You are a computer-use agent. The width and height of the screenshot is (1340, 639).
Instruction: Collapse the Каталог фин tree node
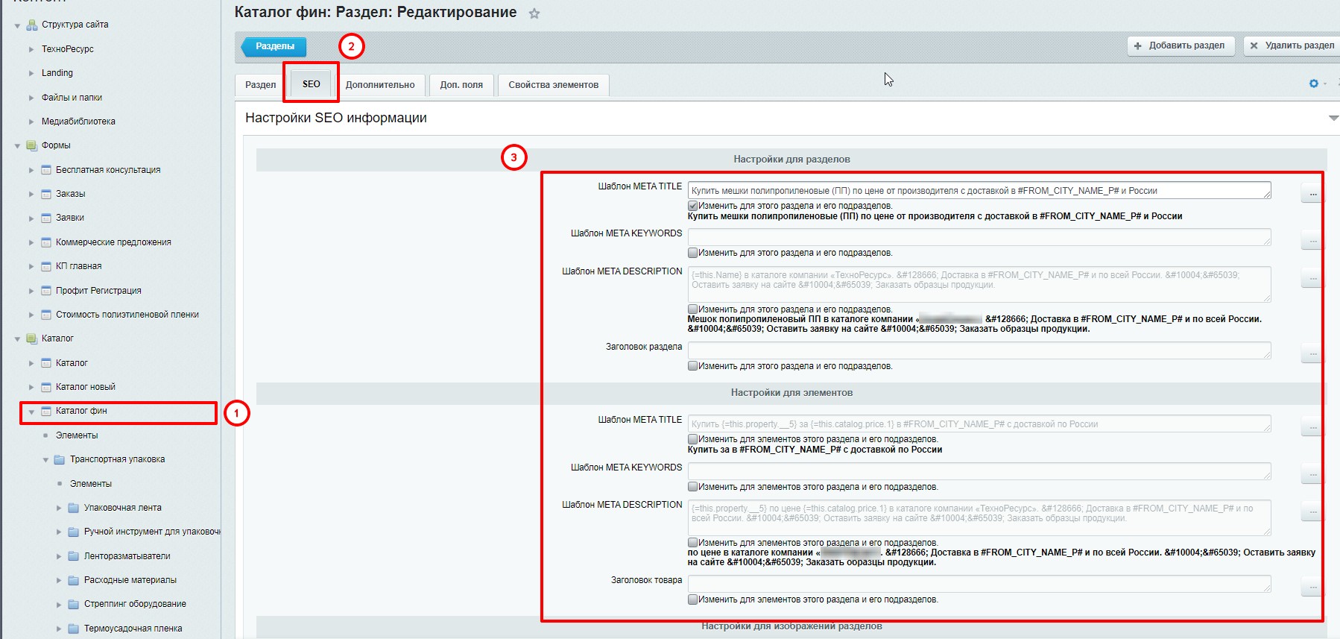click(x=31, y=412)
